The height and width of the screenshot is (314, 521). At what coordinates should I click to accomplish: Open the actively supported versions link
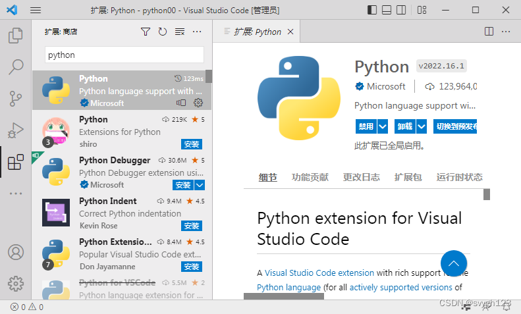[400, 287]
